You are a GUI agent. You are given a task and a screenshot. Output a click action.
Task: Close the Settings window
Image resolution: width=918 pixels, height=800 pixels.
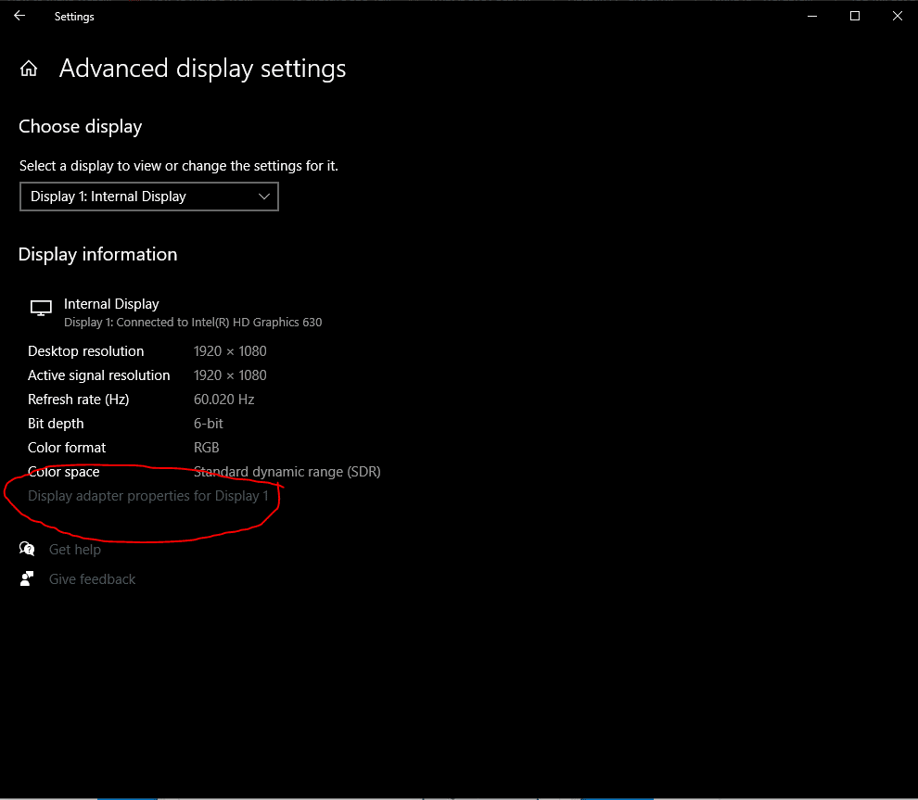(x=897, y=16)
